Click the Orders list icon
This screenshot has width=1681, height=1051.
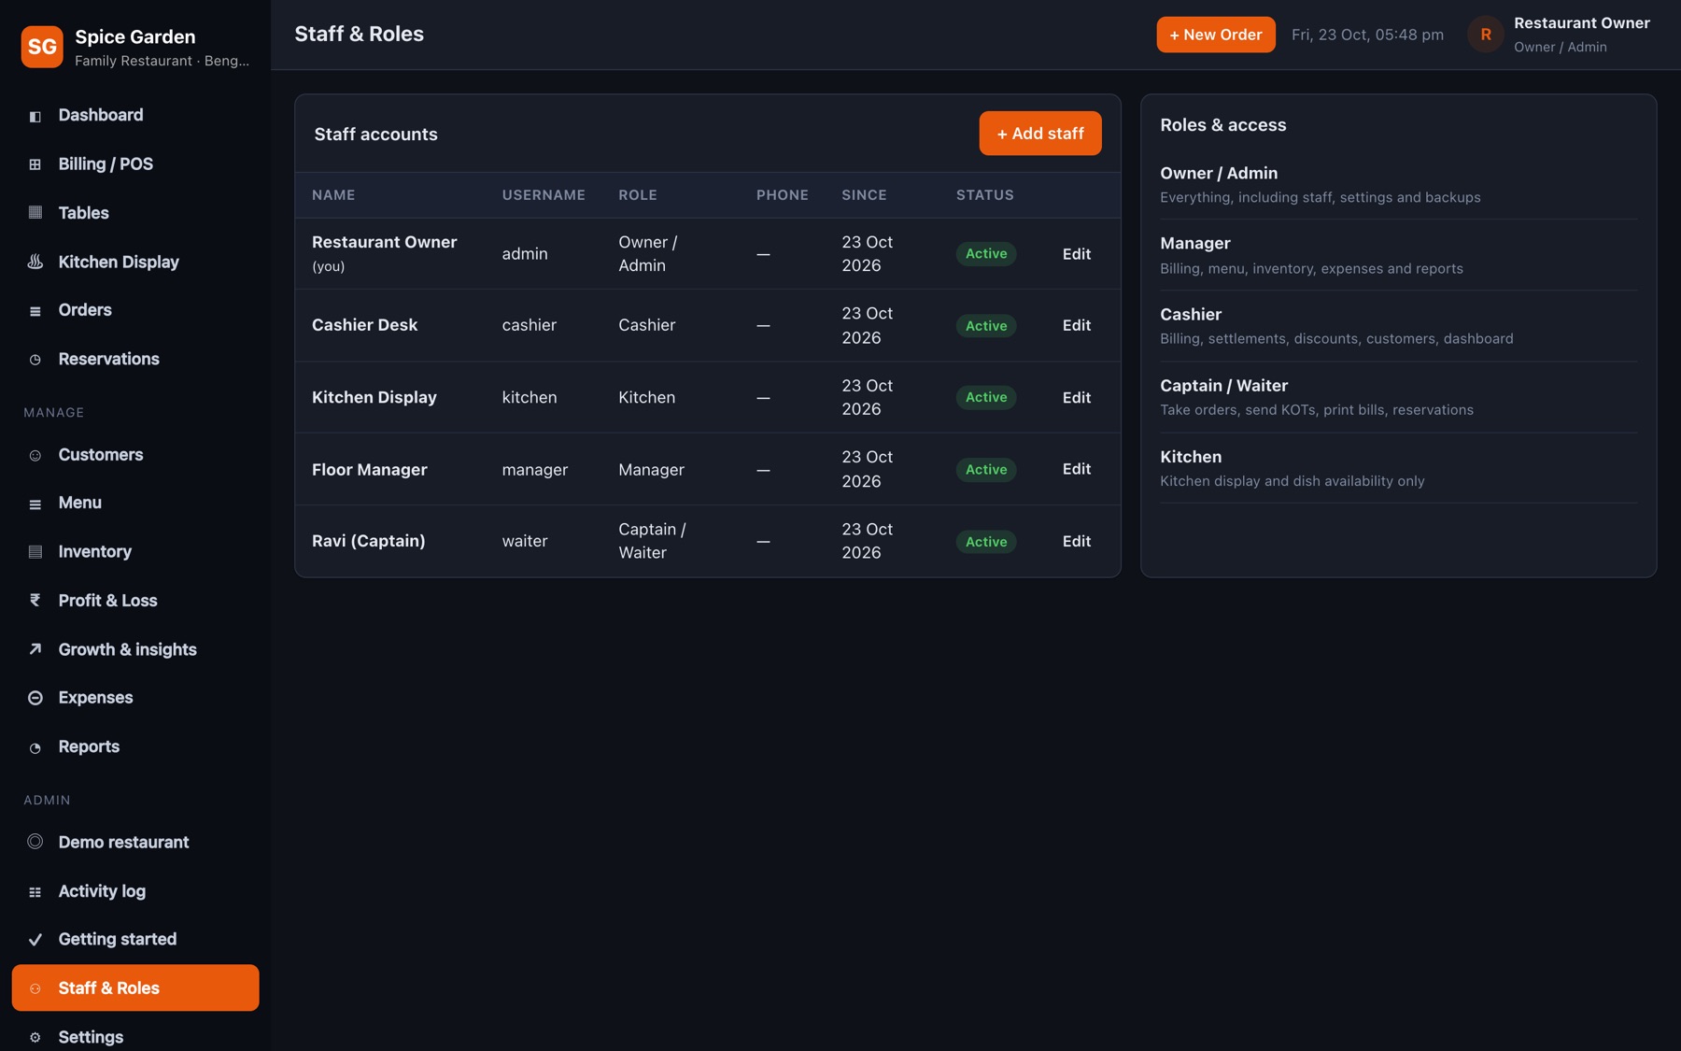(35, 311)
